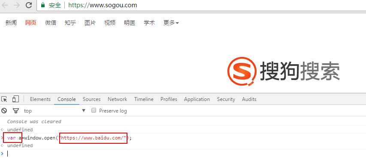366x163 pixels.
Task: Open the 新闻 link
Action: click(11, 23)
